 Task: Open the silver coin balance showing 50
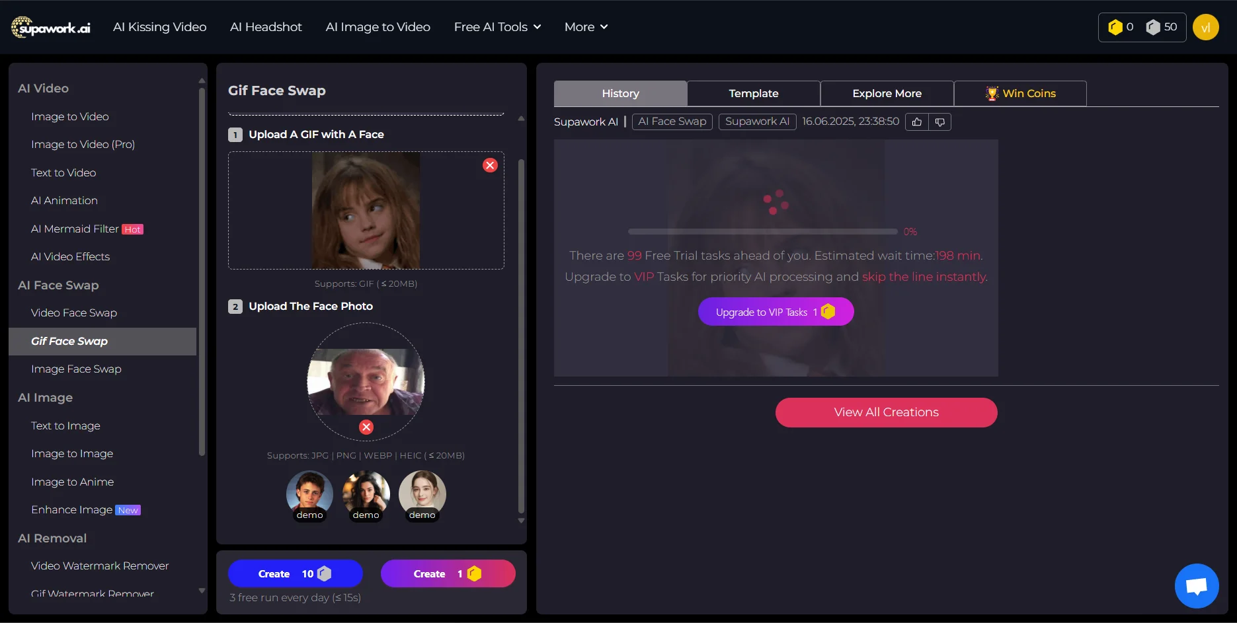[x=1162, y=27]
